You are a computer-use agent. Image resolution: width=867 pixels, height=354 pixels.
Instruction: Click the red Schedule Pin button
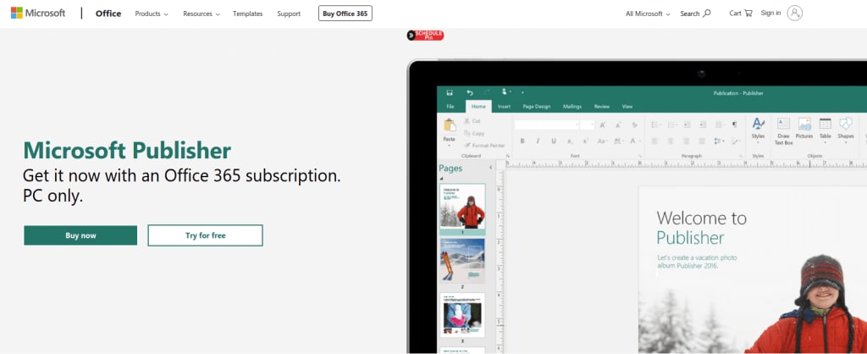point(425,36)
